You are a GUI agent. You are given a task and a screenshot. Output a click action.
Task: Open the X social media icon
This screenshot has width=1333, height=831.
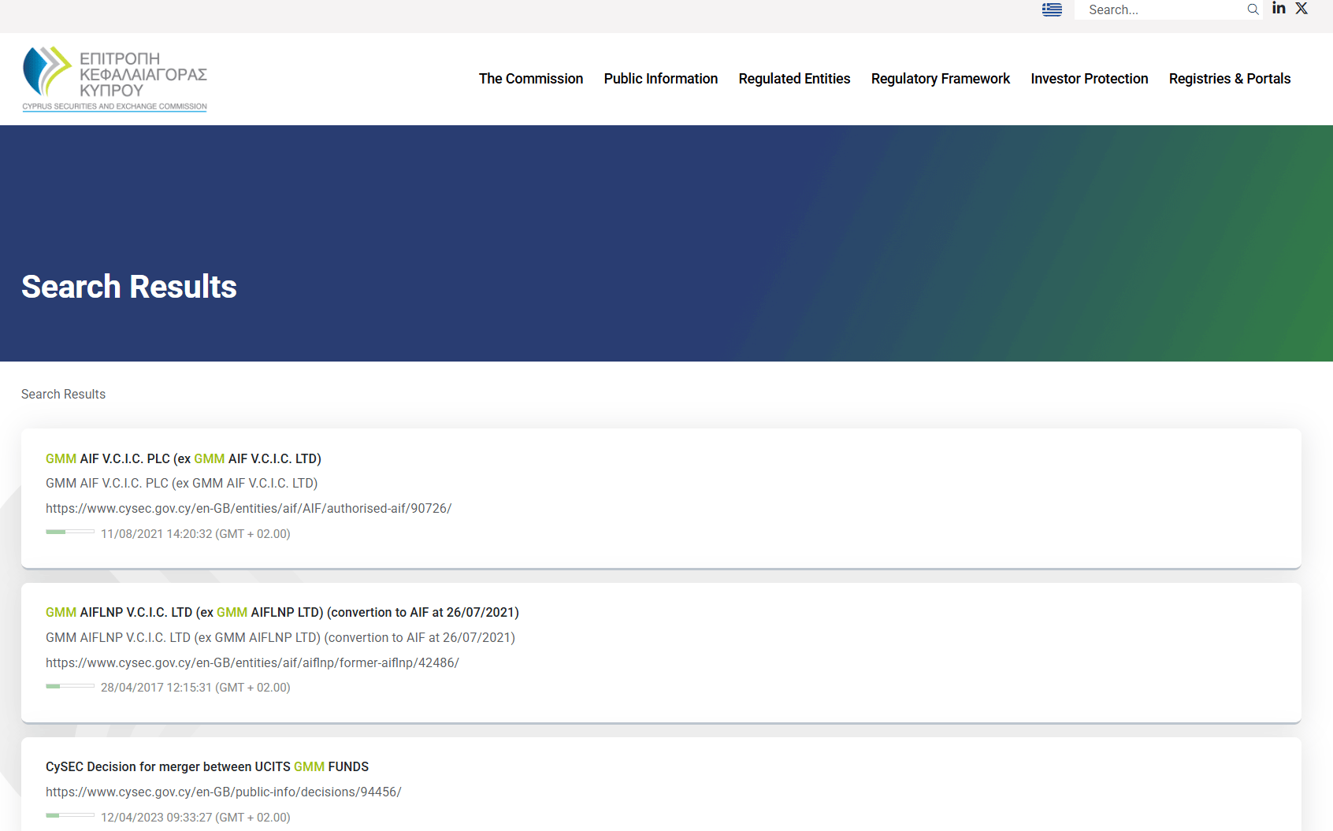point(1301,8)
